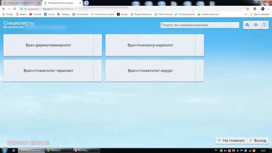272x153 pixels.
Task: Open the 'История домена' bookmark
Action: 185,14
